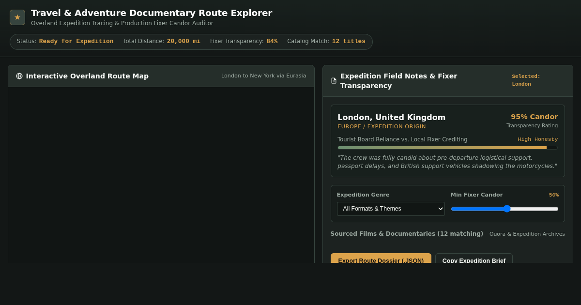
Task: Click the document icon beside Expedition Field Notes
Action: coord(334,81)
